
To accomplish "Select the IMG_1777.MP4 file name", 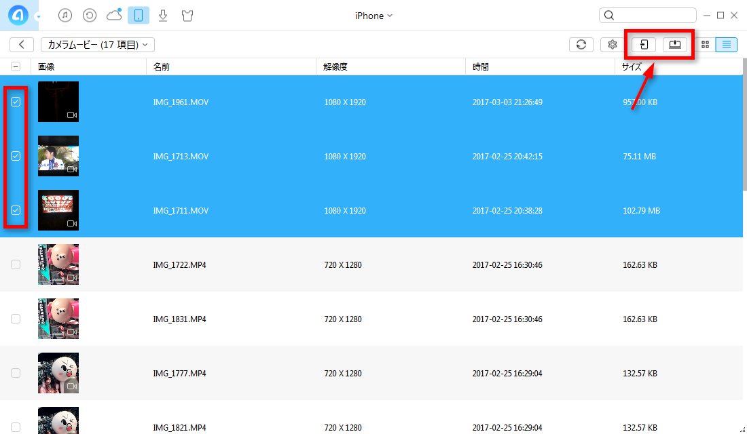I will point(179,374).
